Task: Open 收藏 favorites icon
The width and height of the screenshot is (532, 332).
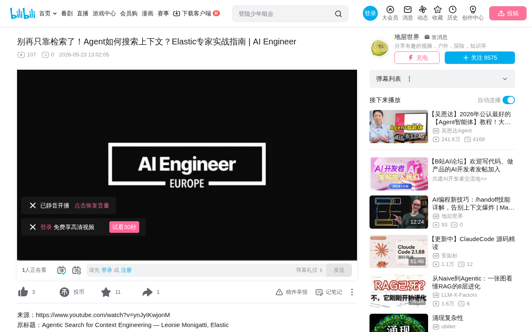Action: coord(438,13)
